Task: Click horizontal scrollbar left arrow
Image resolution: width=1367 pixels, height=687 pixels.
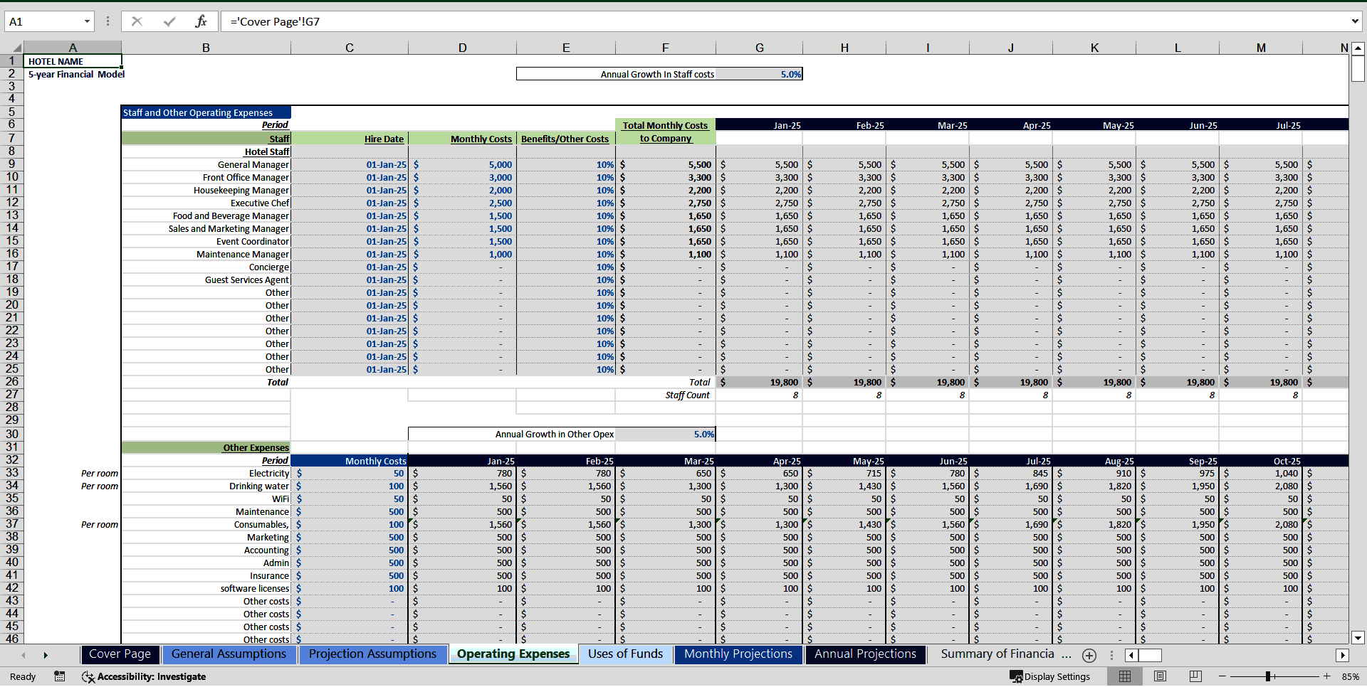Action: (1131, 655)
